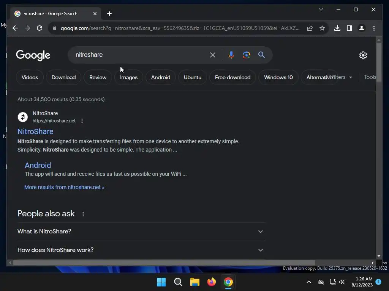Image resolution: width=389 pixels, height=291 pixels.
Task: Open the NitroShare result title link
Action: coord(35,131)
